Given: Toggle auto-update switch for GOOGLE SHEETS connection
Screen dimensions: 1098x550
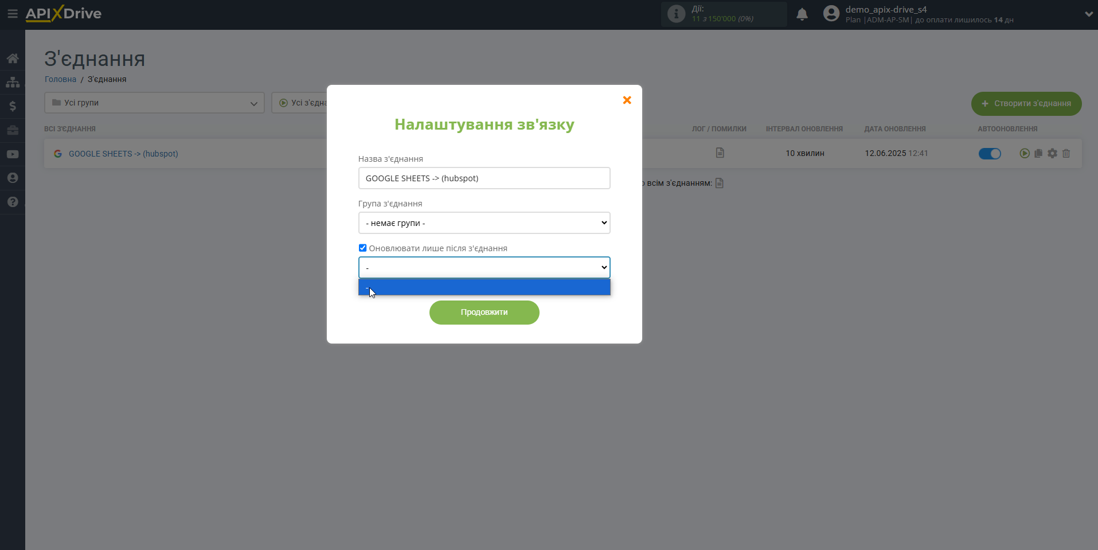Looking at the screenshot, I should [990, 153].
